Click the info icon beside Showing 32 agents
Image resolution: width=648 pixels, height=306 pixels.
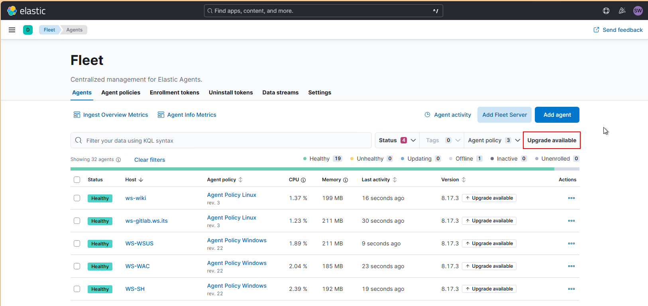pyautogui.click(x=118, y=160)
